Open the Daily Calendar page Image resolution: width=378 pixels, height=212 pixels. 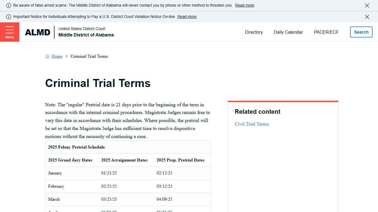[288, 32]
